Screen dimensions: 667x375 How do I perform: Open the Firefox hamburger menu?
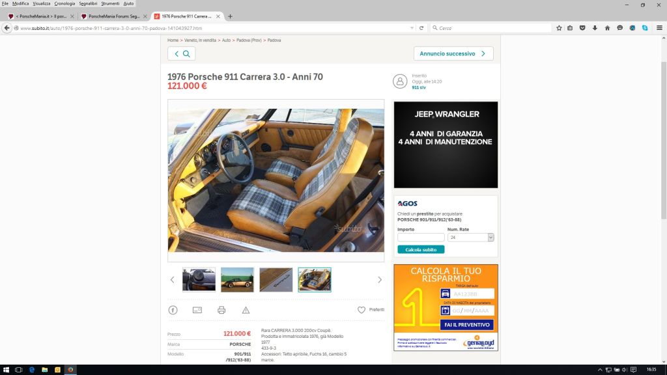coord(659,28)
